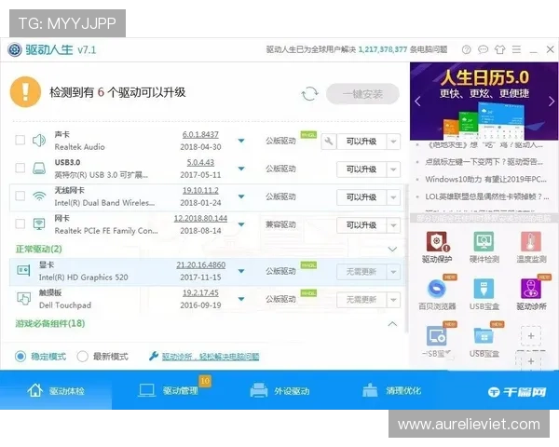The width and height of the screenshot is (559, 447).
Task: Click the refresh scan icon
Action: (309, 94)
